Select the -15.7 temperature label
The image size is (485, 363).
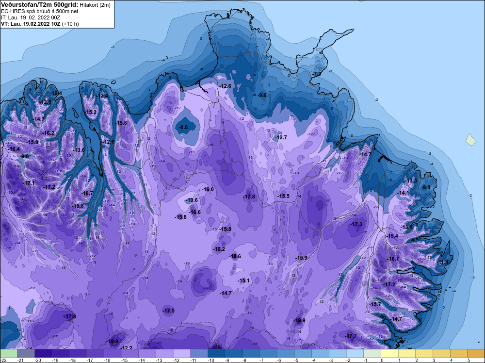point(375,304)
